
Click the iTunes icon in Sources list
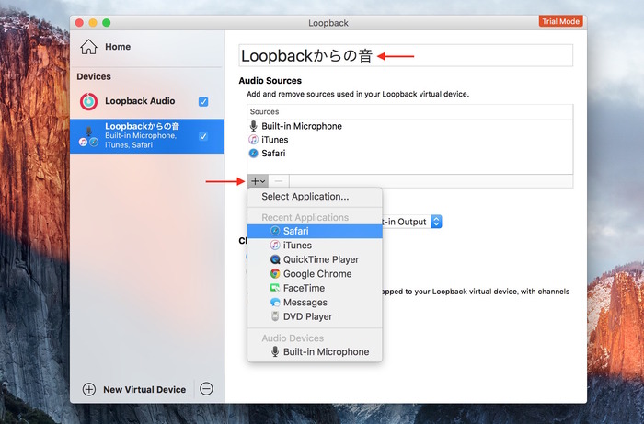click(x=254, y=140)
